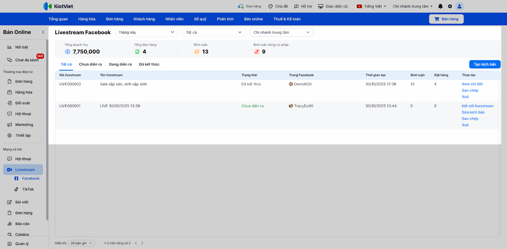The height and width of the screenshot is (249, 507).
Task: Open the Chat đa kênh sidebar item
Action: click(27, 60)
